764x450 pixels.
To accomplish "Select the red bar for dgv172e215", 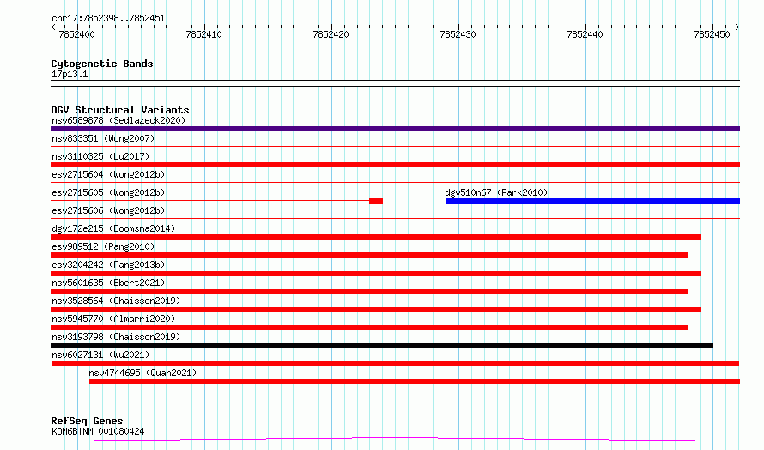I will point(376,237).
